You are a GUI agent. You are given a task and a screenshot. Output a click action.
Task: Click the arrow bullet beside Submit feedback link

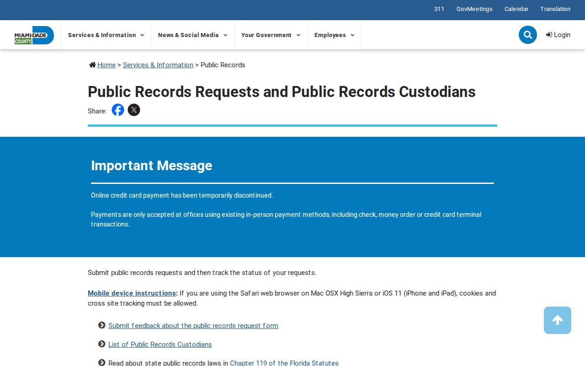(102, 325)
